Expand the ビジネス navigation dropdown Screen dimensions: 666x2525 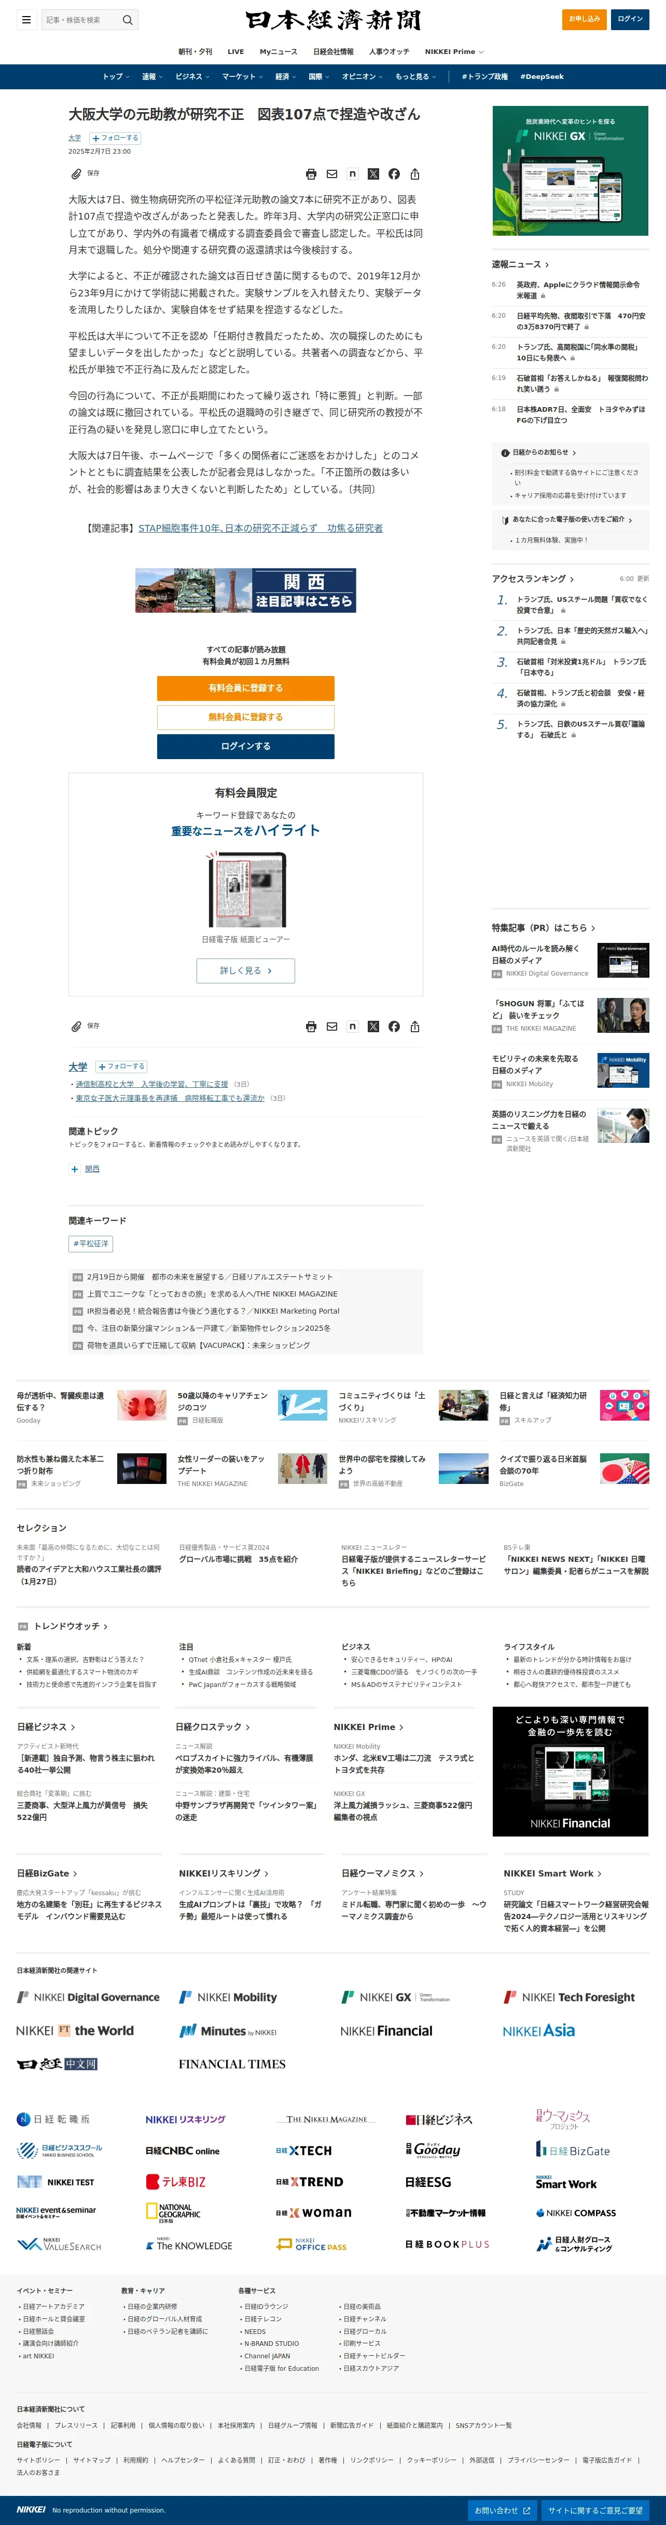point(192,76)
